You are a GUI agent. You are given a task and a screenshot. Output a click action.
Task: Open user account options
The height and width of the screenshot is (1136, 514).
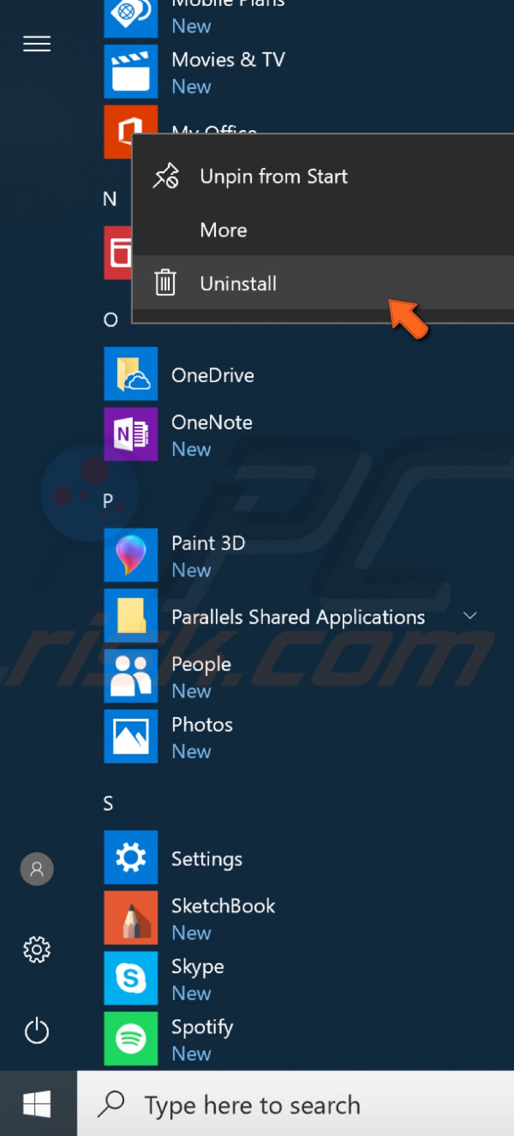click(36, 869)
